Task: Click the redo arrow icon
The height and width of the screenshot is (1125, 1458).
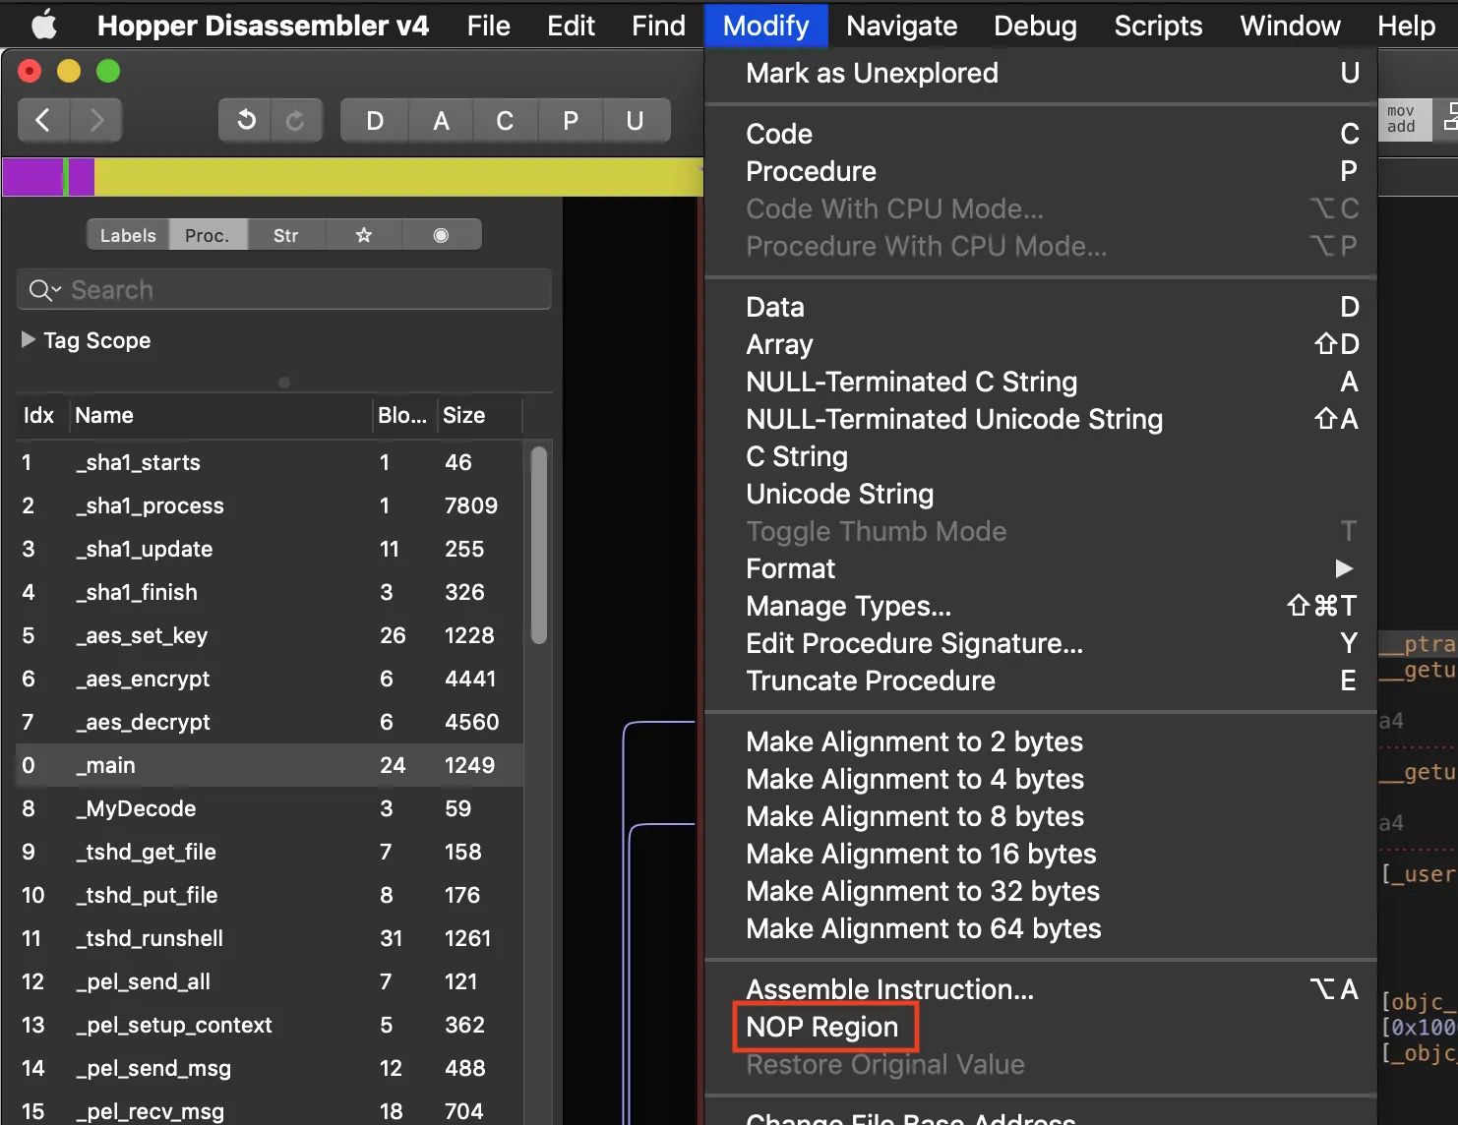Action: tap(295, 120)
